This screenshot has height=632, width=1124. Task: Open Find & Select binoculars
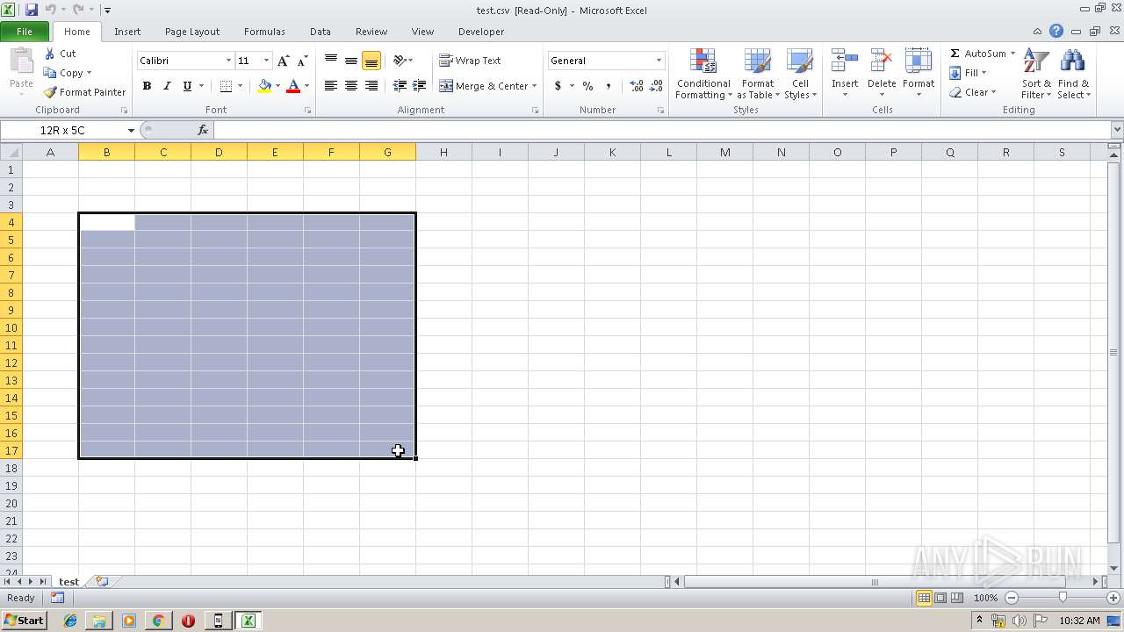(1072, 74)
